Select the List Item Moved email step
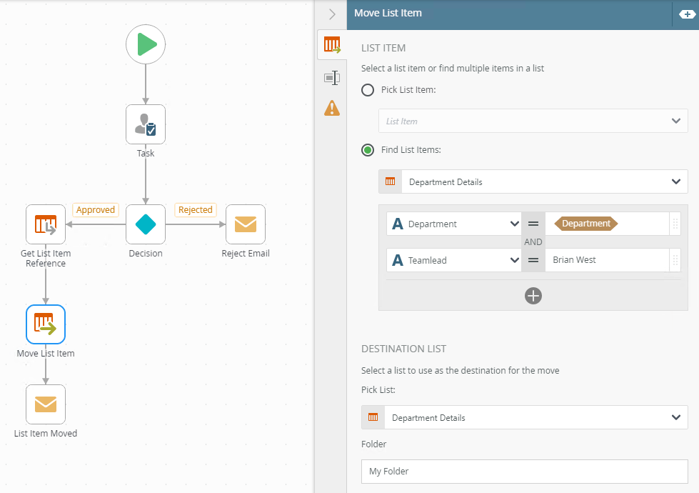The image size is (699, 493). (46, 404)
